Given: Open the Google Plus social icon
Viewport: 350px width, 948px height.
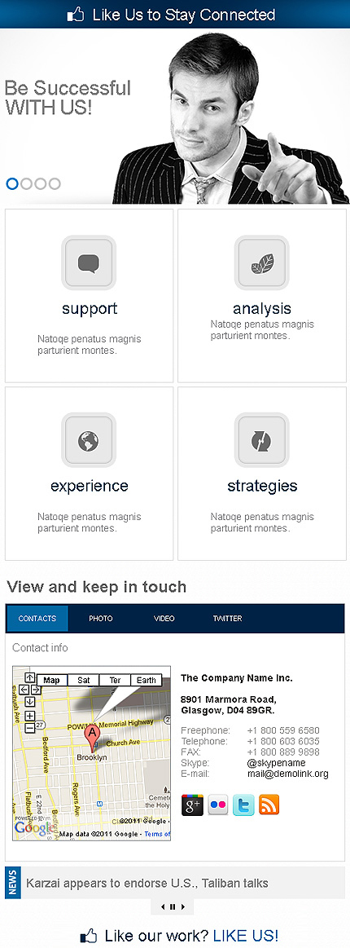Looking at the screenshot, I should pos(192,805).
